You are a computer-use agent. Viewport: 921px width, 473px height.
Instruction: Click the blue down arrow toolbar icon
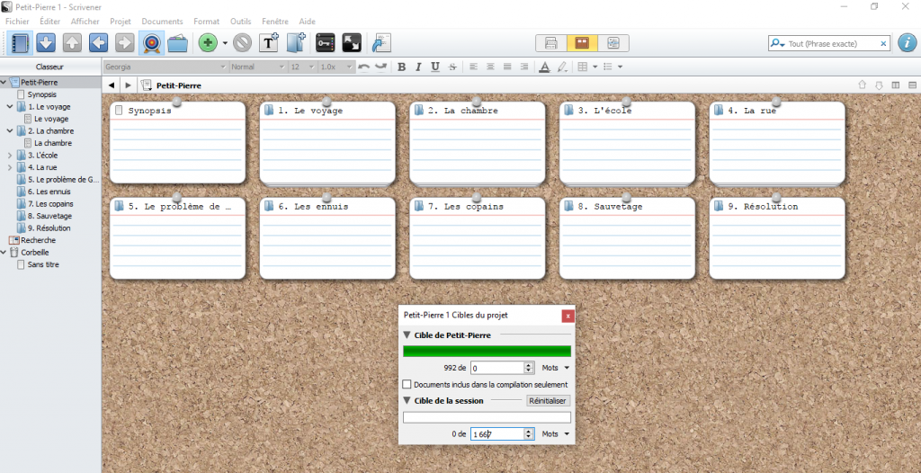pyautogui.click(x=47, y=43)
